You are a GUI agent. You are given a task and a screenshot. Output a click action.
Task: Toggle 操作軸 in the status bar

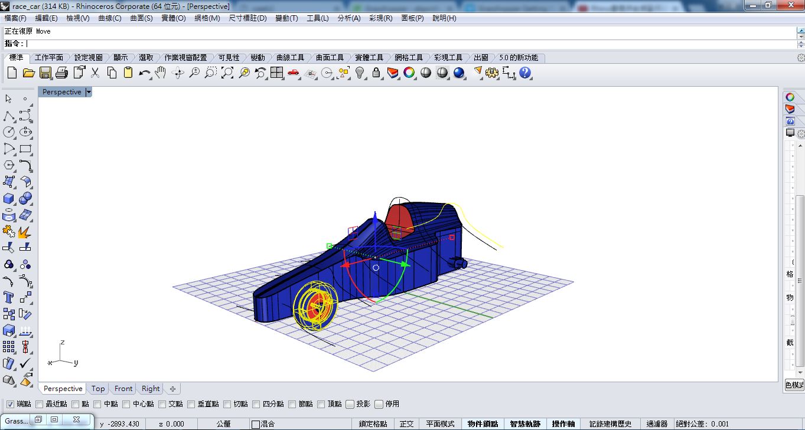coord(563,424)
